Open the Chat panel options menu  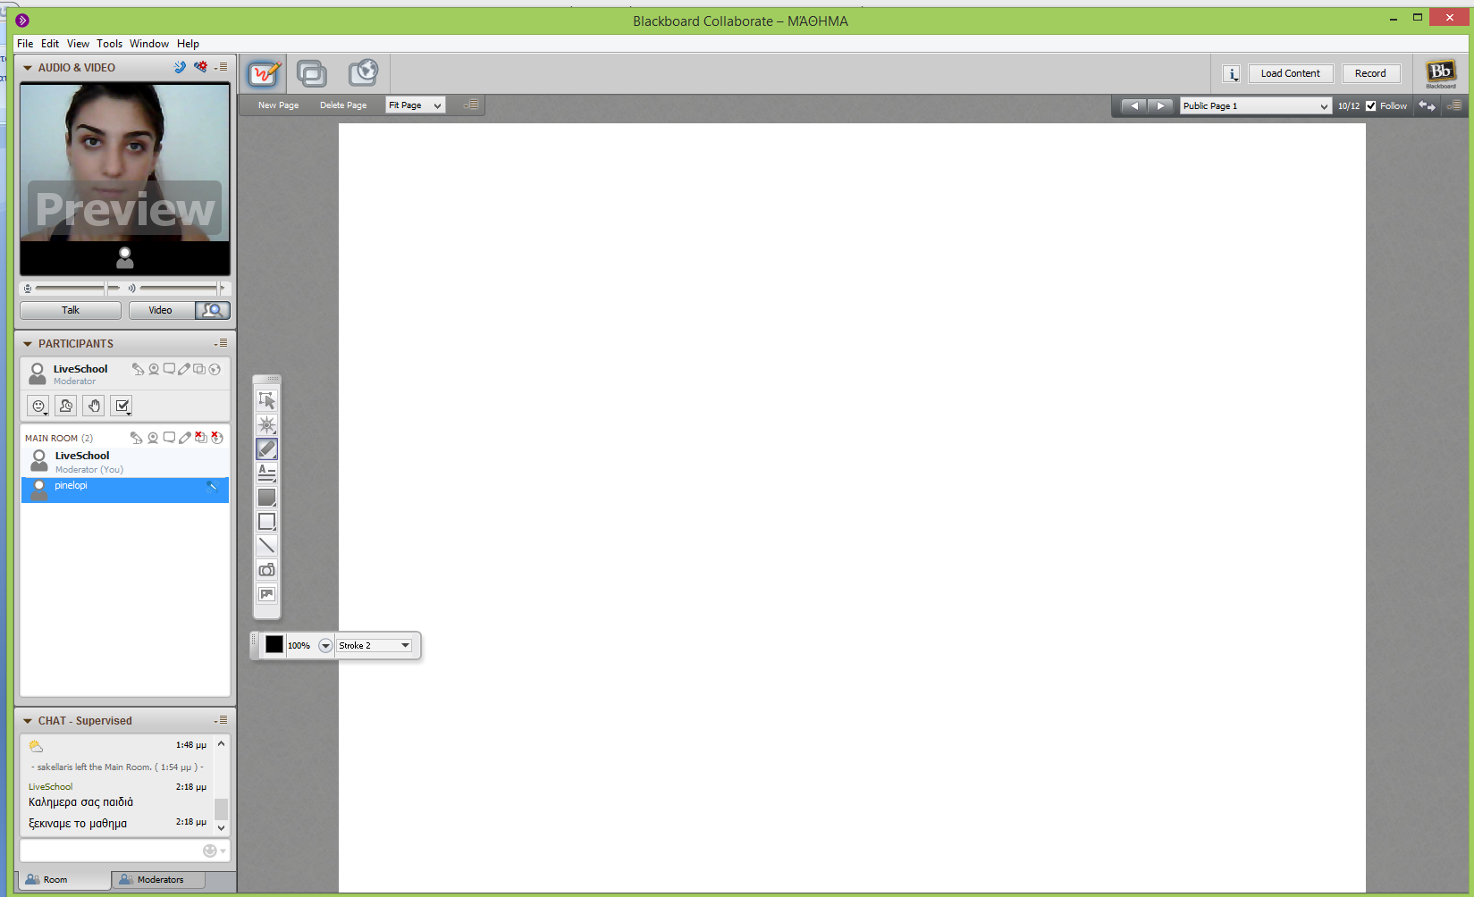click(221, 720)
